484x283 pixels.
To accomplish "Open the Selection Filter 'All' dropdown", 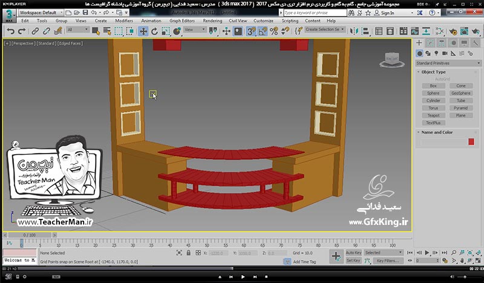I will [x=78, y=30].
